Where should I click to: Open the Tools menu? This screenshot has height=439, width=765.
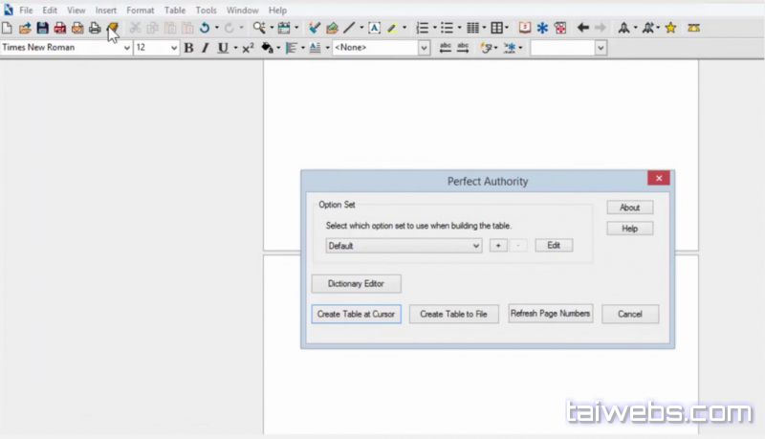[206, 11]
